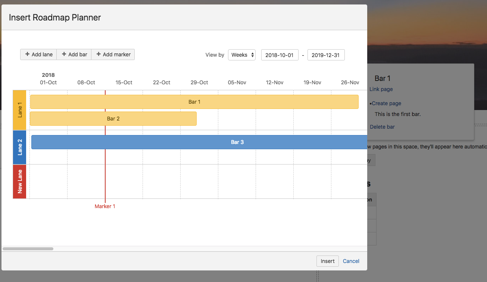Click the 2018 year label
487x282 pixels.
49,75
